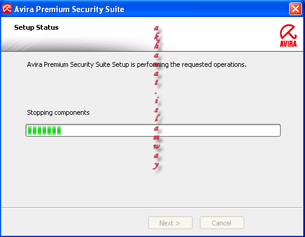Click the blank gray area below progress bar

click(81, 172)
